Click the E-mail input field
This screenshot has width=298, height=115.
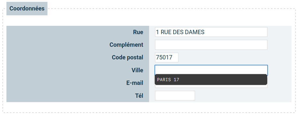tap(211, 86)
